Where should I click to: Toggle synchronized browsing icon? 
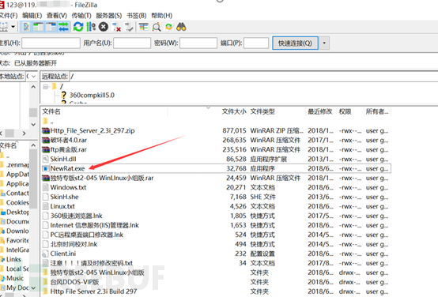pos(168,27)
